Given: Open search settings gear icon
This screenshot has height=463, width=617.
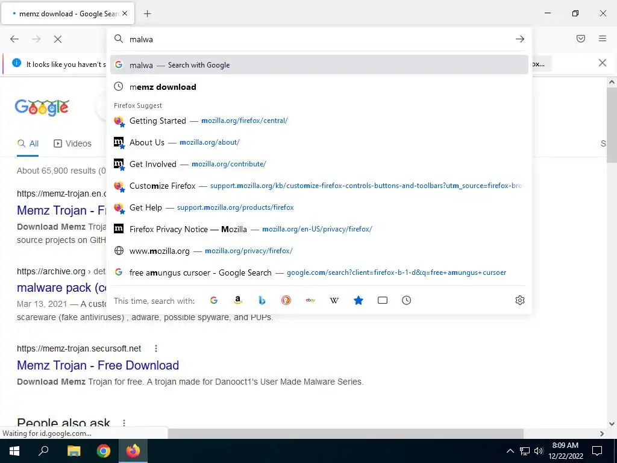Looking at the screenshot, I should coord(520,300).
